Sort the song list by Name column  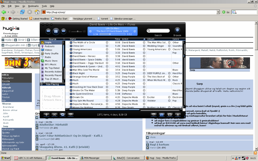click(89, 39)
